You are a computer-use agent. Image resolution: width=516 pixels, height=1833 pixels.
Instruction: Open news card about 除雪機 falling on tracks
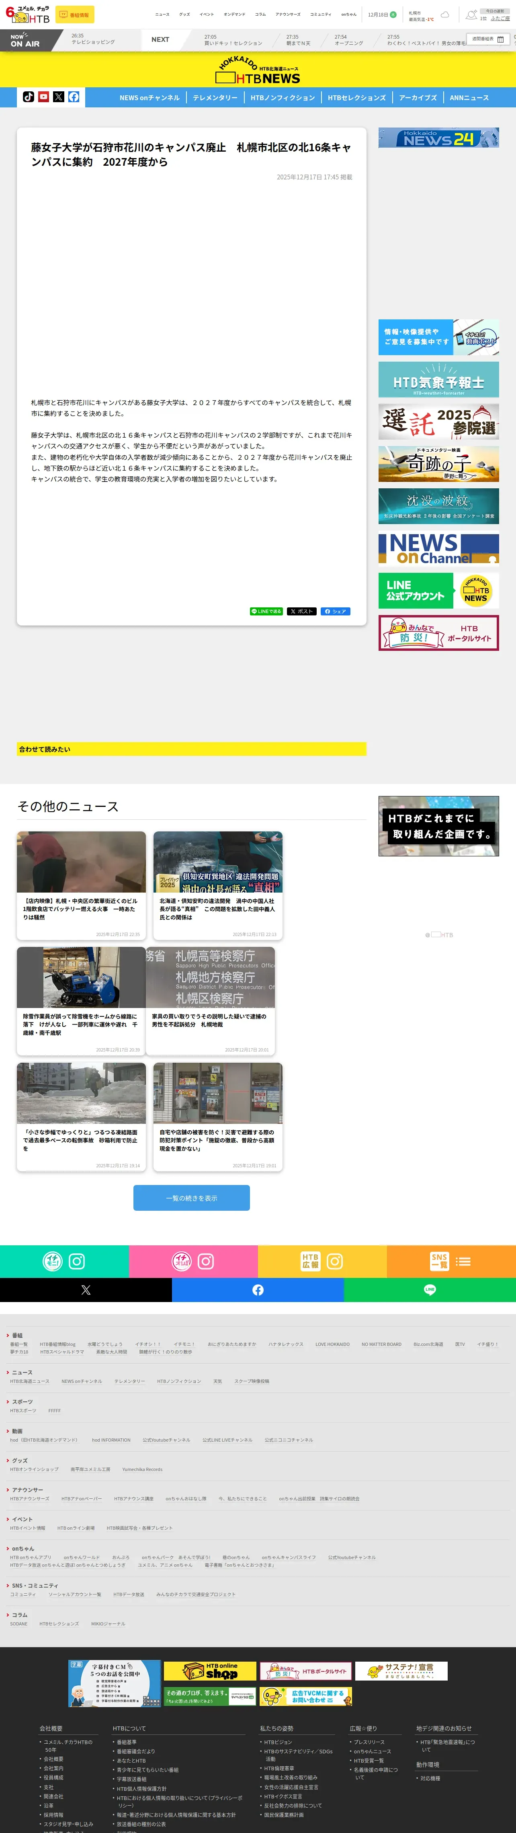coord(81,1001)
